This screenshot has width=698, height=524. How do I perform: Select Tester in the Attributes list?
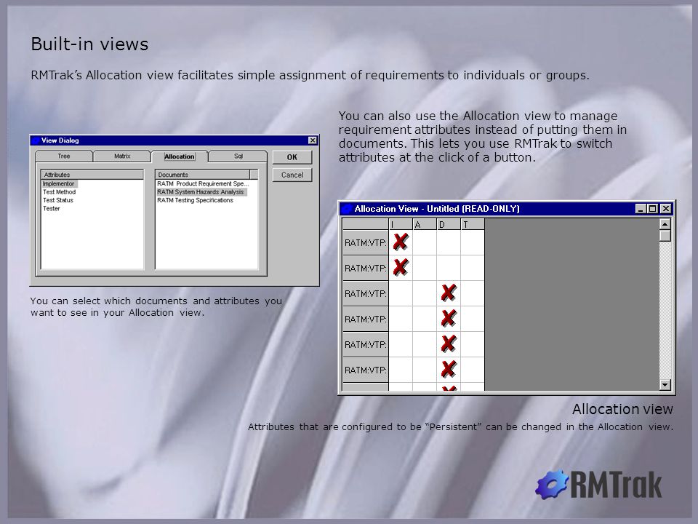[51, 209]
